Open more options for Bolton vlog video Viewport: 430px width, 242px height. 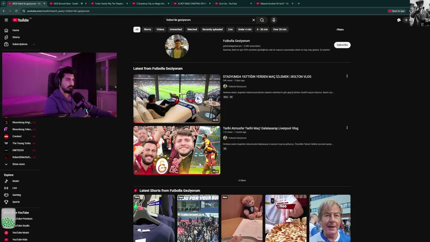click(x=347, y=76)
